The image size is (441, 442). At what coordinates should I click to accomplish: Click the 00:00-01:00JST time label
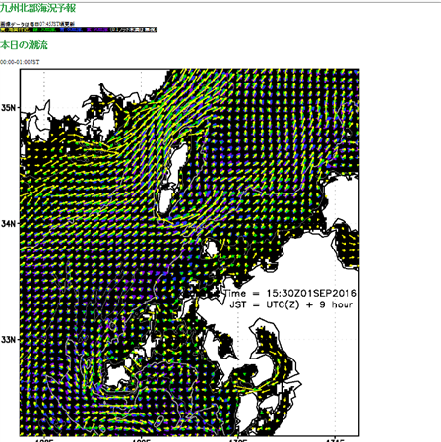point(20,62)
